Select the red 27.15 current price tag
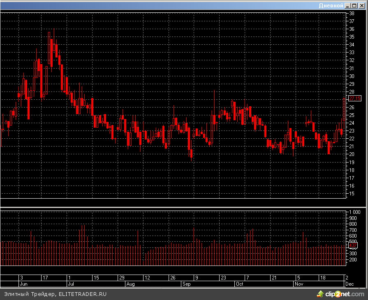The height and width of the screenshot is (300, 368). pyautogui.click(x=354, y=98)
